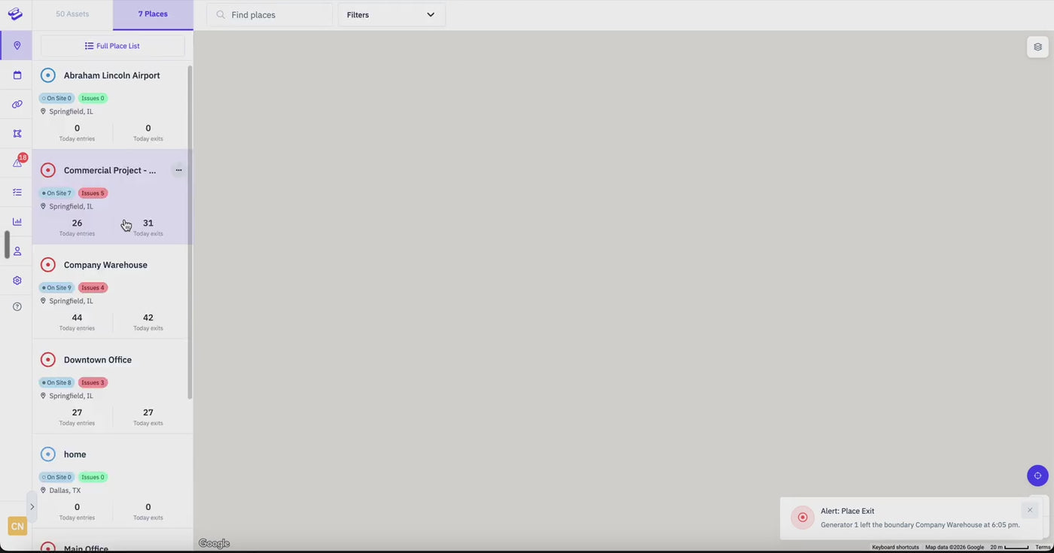
Task: Open the Commercial Project more options menu
Action: pos(178,170)
